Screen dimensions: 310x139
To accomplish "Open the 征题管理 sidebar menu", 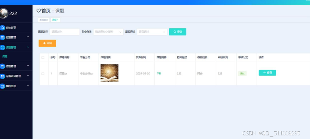I will click(16, 37).
